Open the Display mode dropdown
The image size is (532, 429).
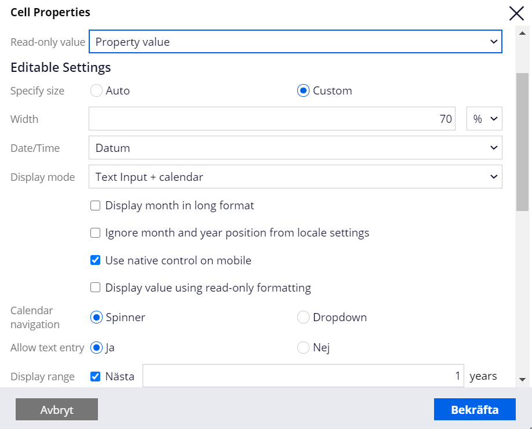coord(295,176)
